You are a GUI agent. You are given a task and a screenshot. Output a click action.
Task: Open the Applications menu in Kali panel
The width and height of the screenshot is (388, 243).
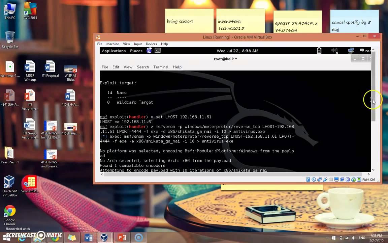[114, 51]
